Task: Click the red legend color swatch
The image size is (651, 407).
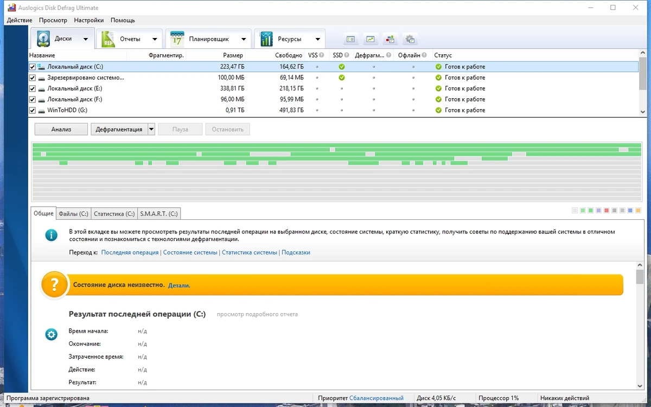Action: point(607,211)
